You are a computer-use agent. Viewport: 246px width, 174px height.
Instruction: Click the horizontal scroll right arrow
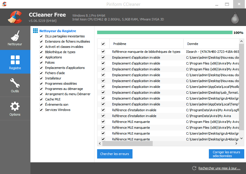(236, 143)
